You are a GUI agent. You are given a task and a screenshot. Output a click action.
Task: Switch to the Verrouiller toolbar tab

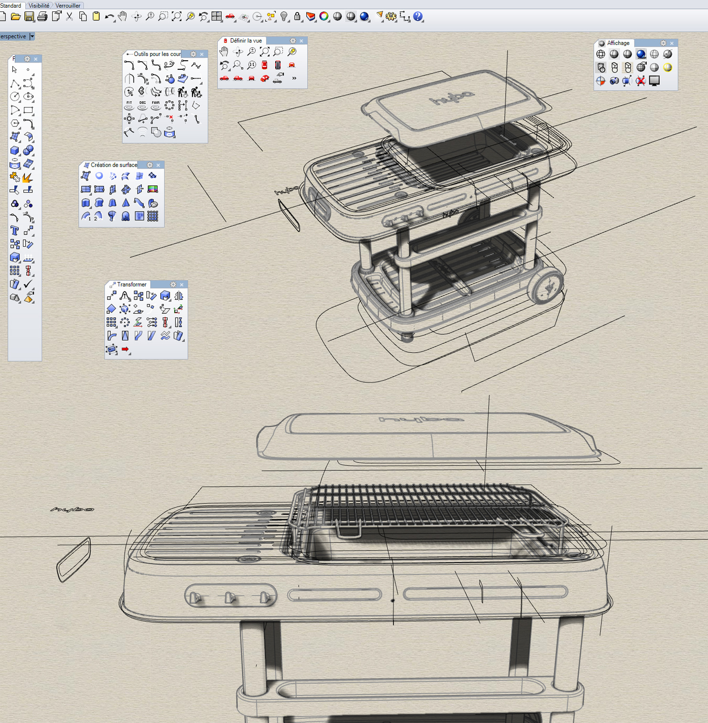(x=68, y=6)
